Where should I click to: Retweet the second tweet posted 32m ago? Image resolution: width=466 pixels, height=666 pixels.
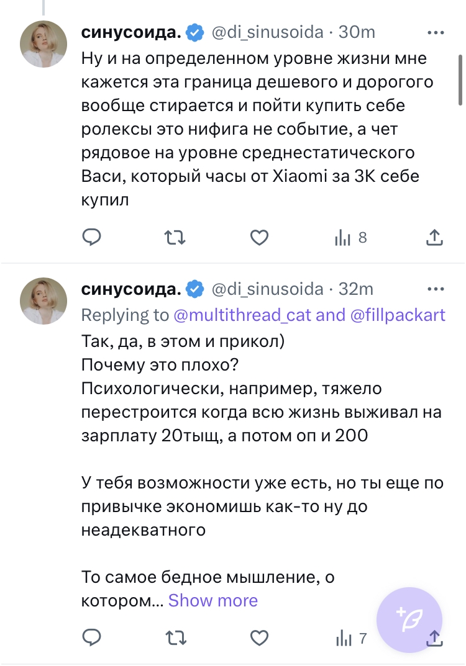175,637
